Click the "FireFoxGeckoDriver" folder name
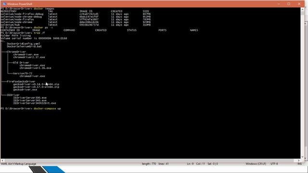308x173 pixels. click(21, 81)
